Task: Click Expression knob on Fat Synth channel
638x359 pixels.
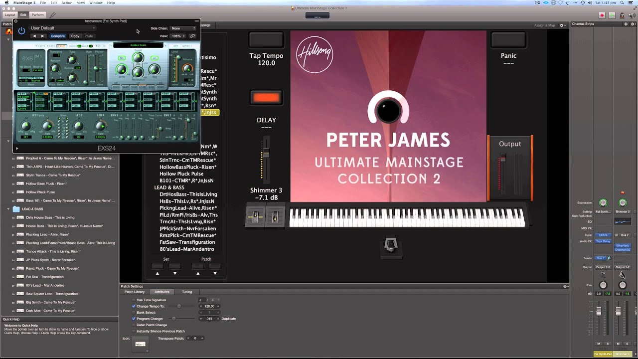Action: click(x=603, y=202)
